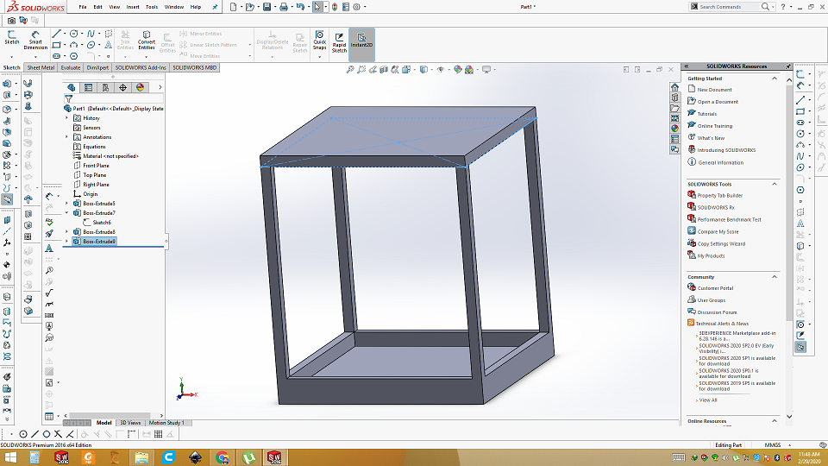Click the SOLIDWORKS Resources home icon
The width and height of the screenshot is (828, 466).
click(674, 87)
